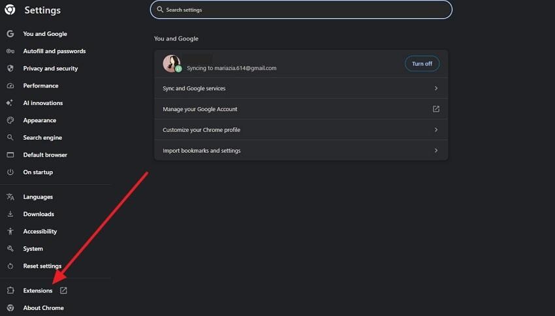
Task: Click the Google G icon in sidebar
Action: click(x=10, y=33)
